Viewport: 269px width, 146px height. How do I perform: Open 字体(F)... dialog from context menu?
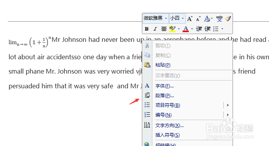tap(188, 86)
